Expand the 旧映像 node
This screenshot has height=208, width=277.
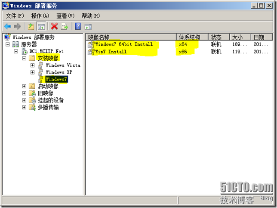tap(24, 93)
